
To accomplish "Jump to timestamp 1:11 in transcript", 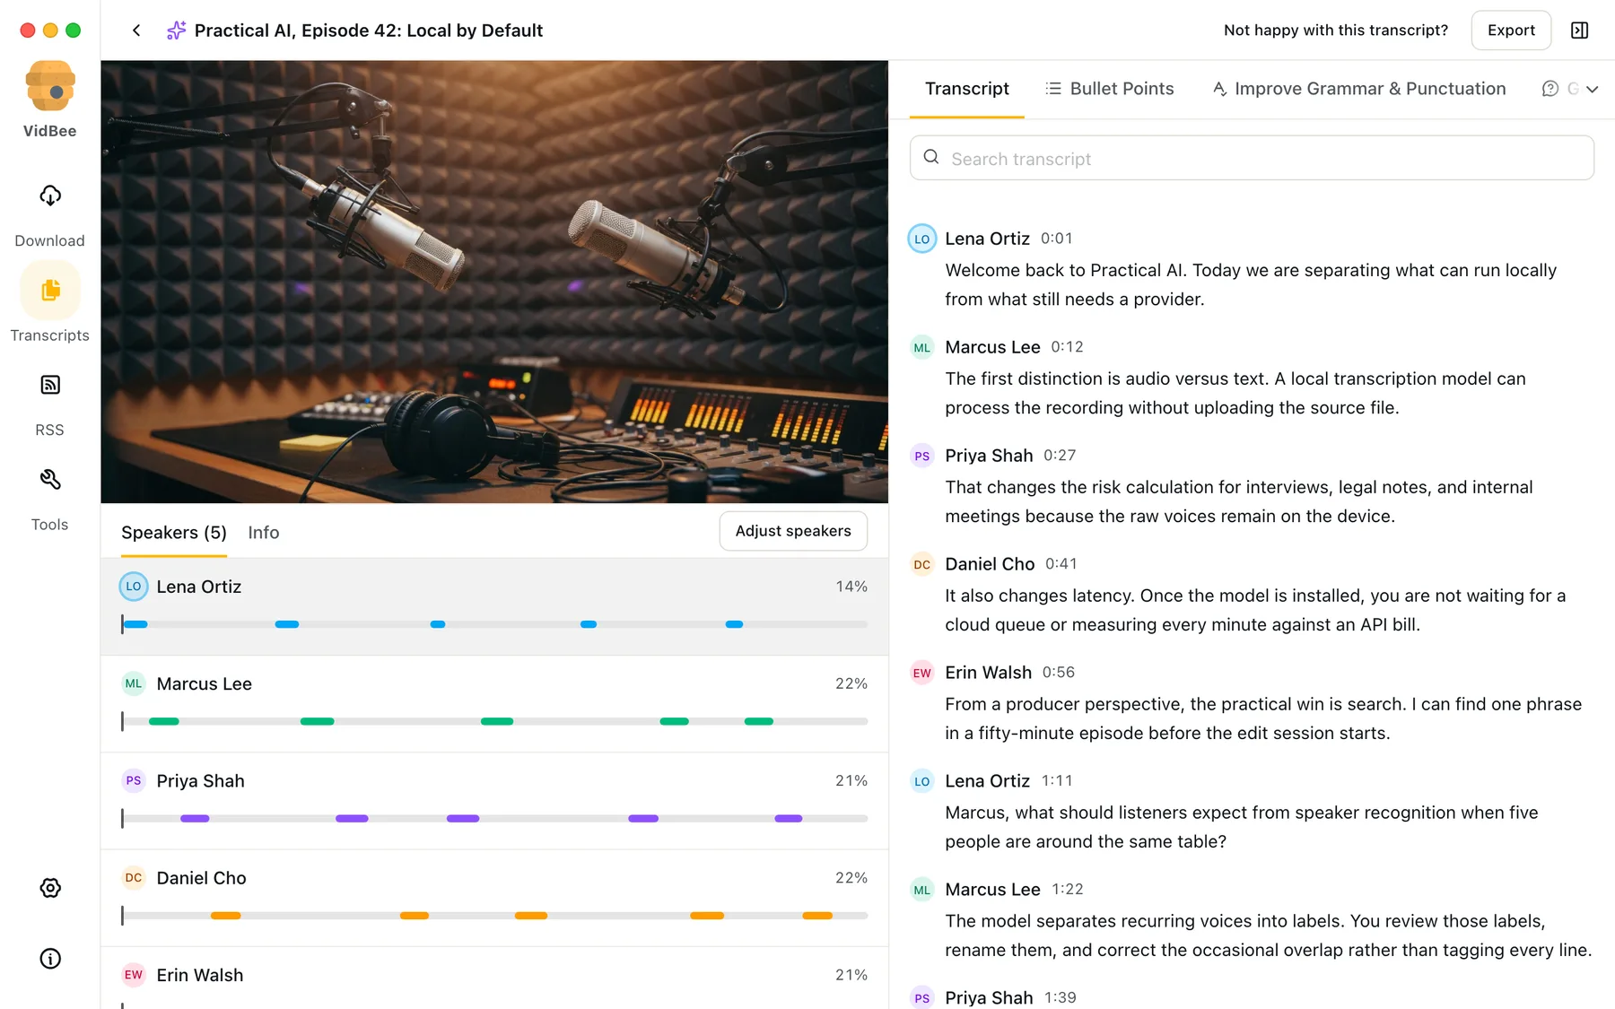I will [x=1057, y=781].
